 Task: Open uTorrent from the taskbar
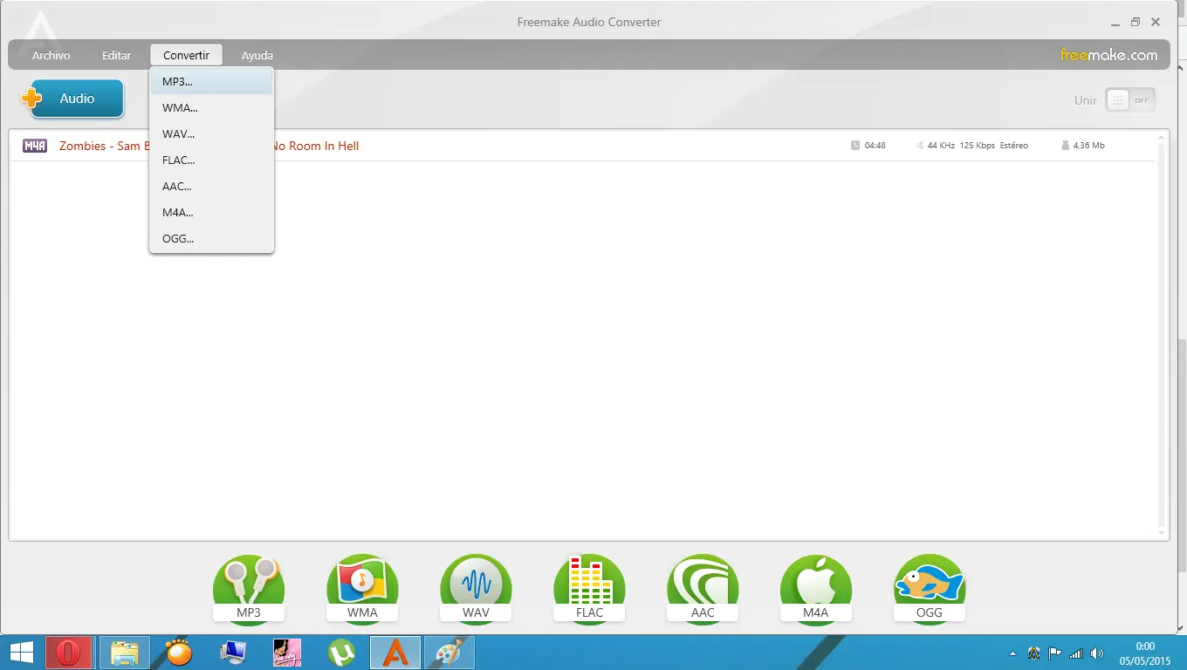[x=341, y=653]
